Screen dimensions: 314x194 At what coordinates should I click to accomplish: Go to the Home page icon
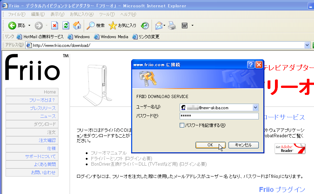tap(77, 26)
